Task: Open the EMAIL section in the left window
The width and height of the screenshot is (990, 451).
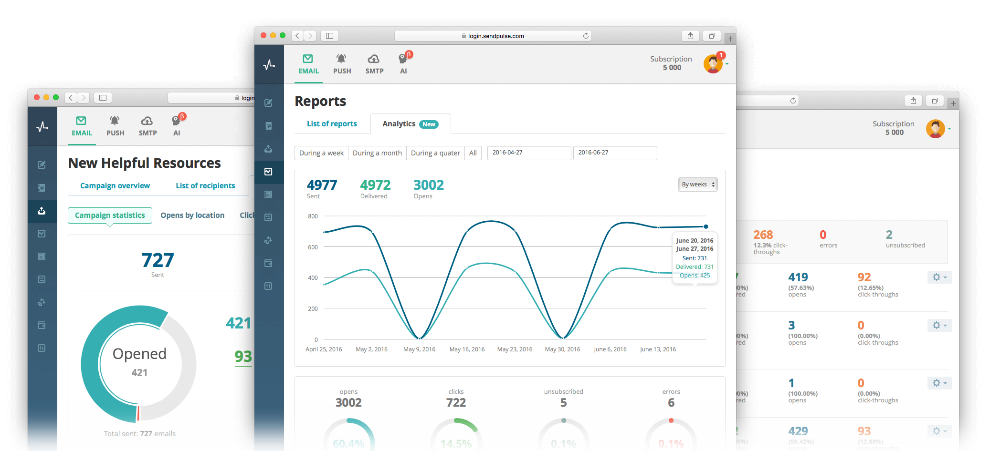Action: coord(82,126)
